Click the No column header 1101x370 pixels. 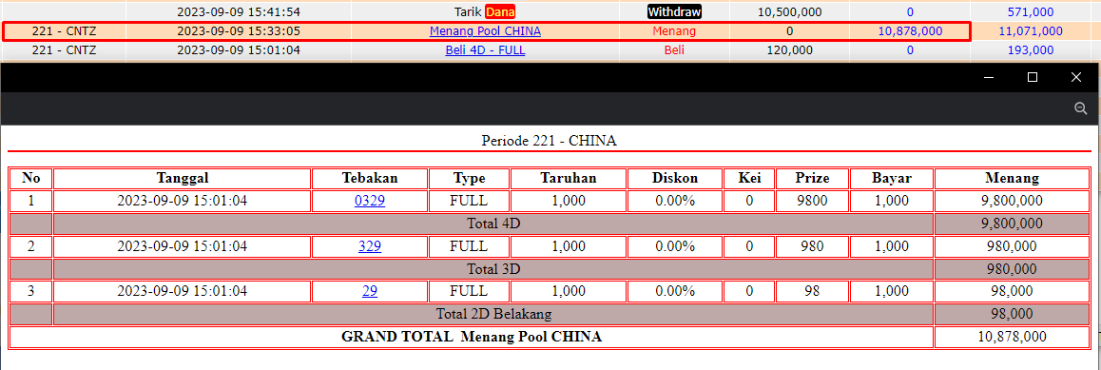(30, 178)
